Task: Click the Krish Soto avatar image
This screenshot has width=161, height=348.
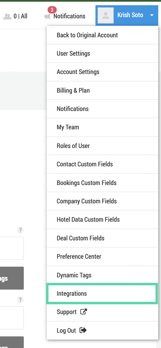Action: [x=106, y=15]
